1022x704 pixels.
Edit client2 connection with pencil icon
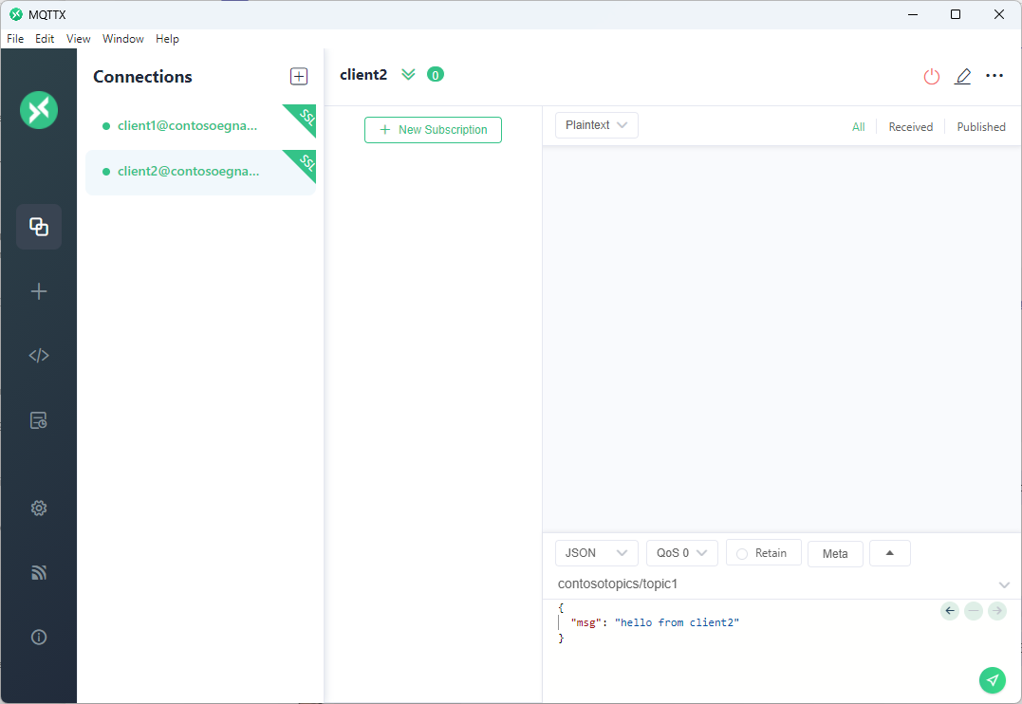[962, 76]
